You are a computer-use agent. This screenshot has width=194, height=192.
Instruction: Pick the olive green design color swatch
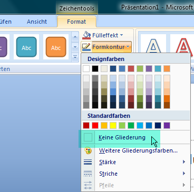[x=140, y=68]
